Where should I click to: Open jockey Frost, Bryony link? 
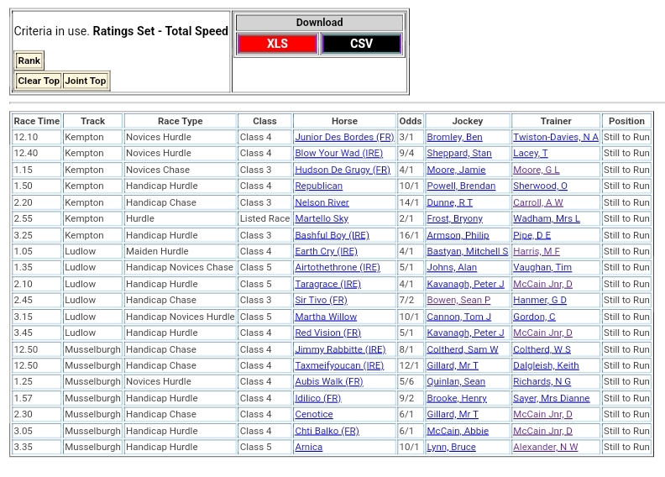click(x=454, y=218)
